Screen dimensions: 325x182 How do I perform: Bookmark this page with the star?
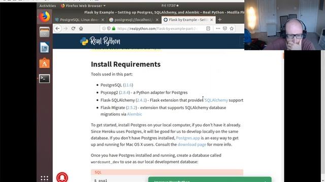pyautogui.click(x=232, y=28)
